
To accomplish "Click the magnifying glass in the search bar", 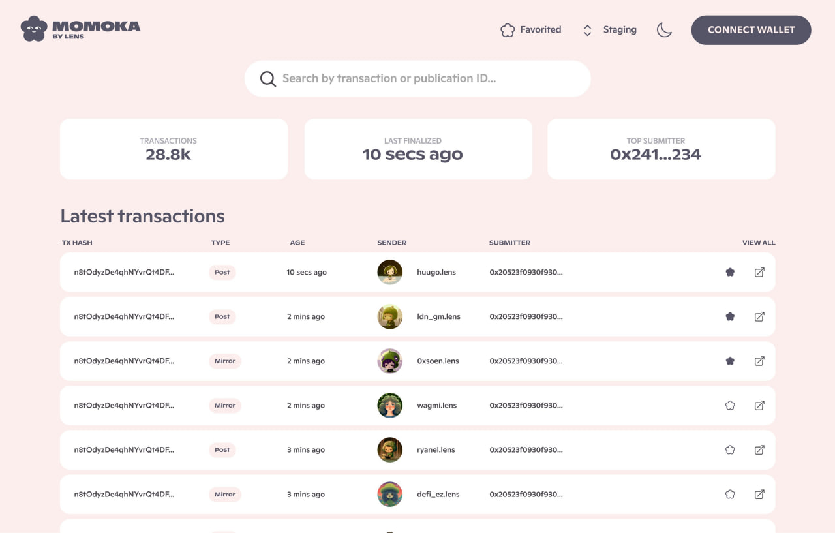I will tap(267, 78).
